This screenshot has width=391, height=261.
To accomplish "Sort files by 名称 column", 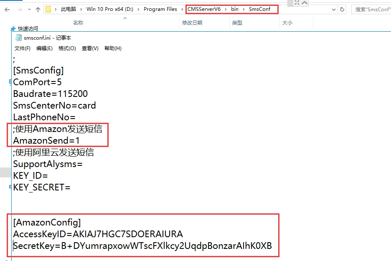I will [78, 23].
